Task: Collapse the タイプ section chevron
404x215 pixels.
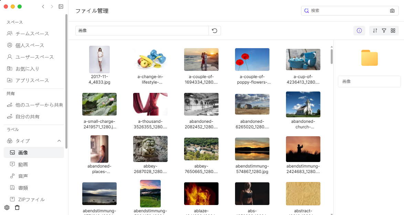Action: 59,141
